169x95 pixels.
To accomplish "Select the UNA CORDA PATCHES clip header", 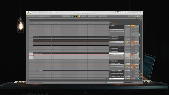I will coord(42,53).
